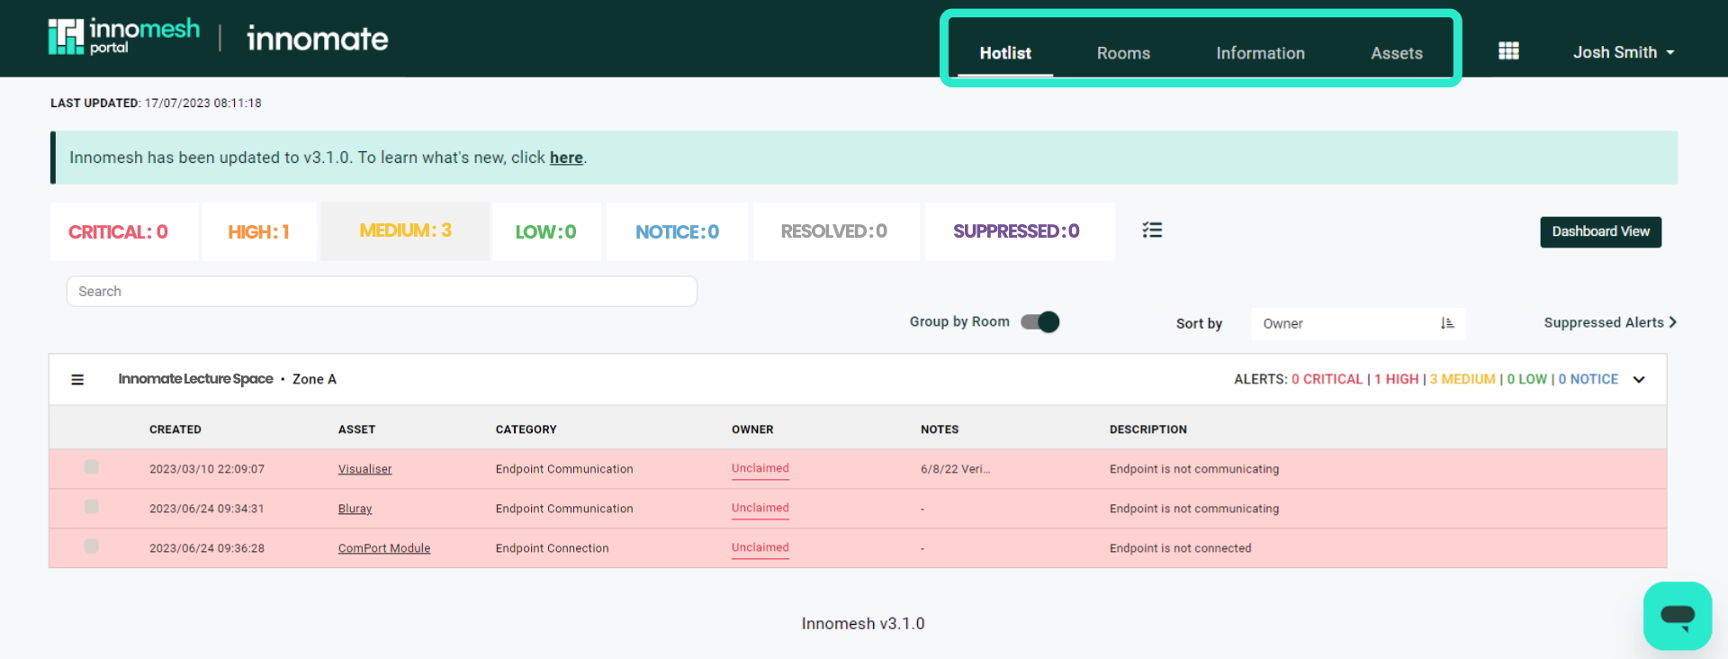The image size is (1728, 659).
Task: Open the chat widget bubble
Action: 1678,616
